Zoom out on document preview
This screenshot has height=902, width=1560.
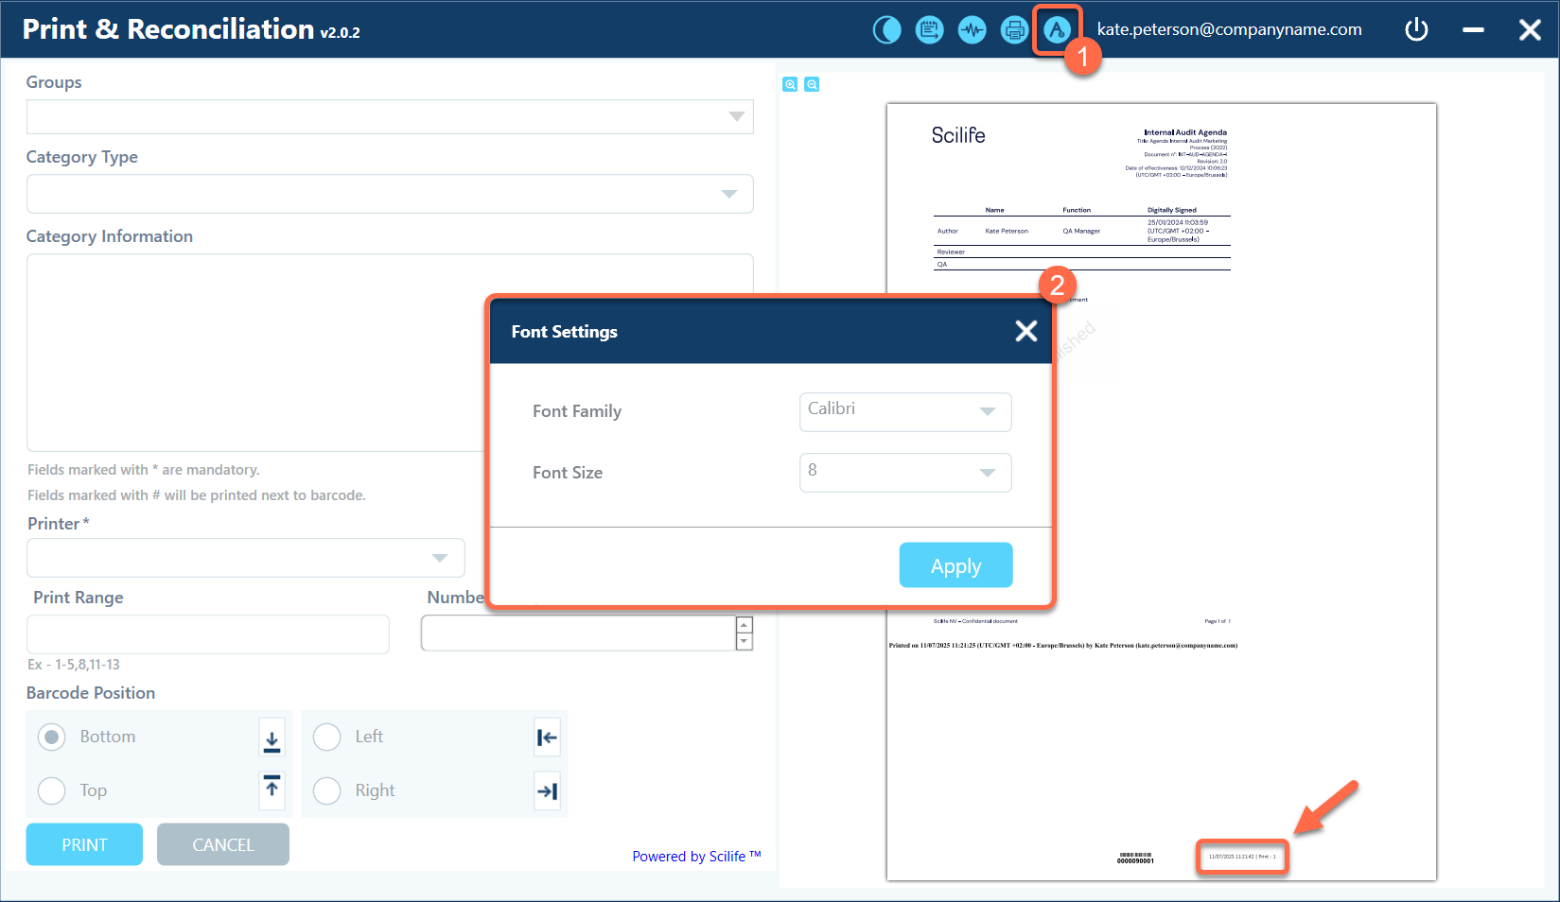(812, 85)
